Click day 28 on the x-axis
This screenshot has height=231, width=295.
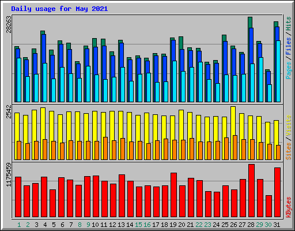[x=251, y=225]
